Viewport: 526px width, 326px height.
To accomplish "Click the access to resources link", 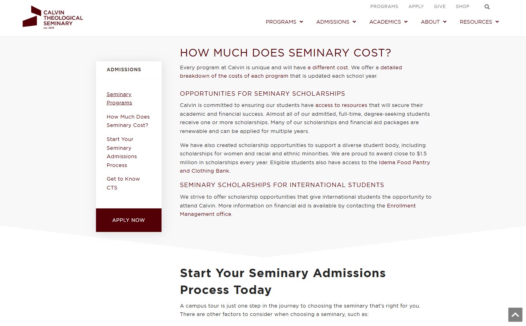I will [341, 105].
